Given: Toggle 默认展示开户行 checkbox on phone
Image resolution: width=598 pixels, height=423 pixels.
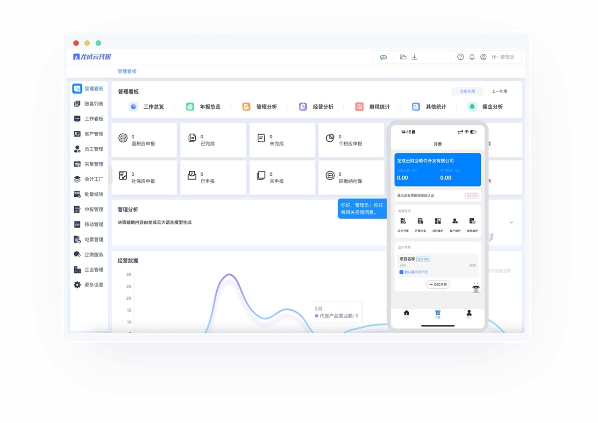Looking at the screenshot, I should [x=401, y=272].
